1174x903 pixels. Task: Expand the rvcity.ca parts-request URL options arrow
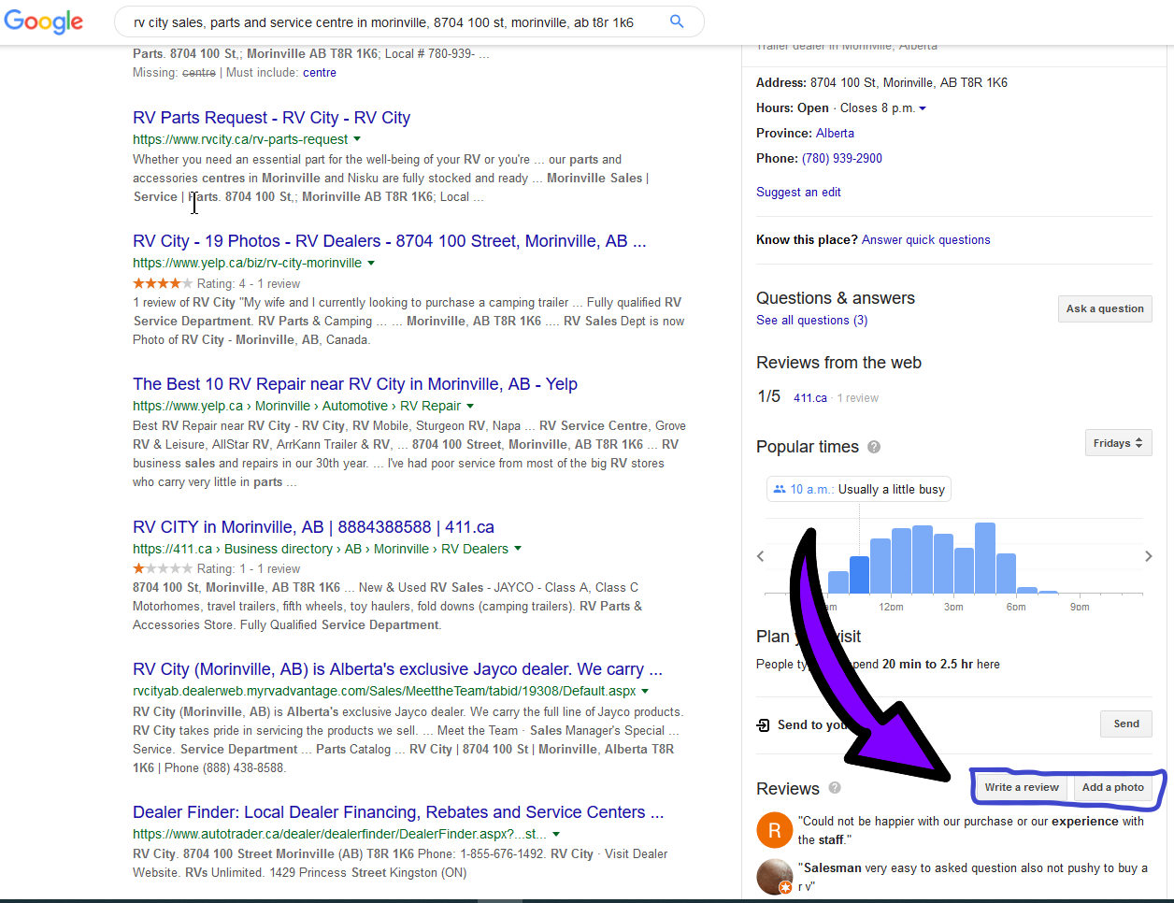coord(357,139)
